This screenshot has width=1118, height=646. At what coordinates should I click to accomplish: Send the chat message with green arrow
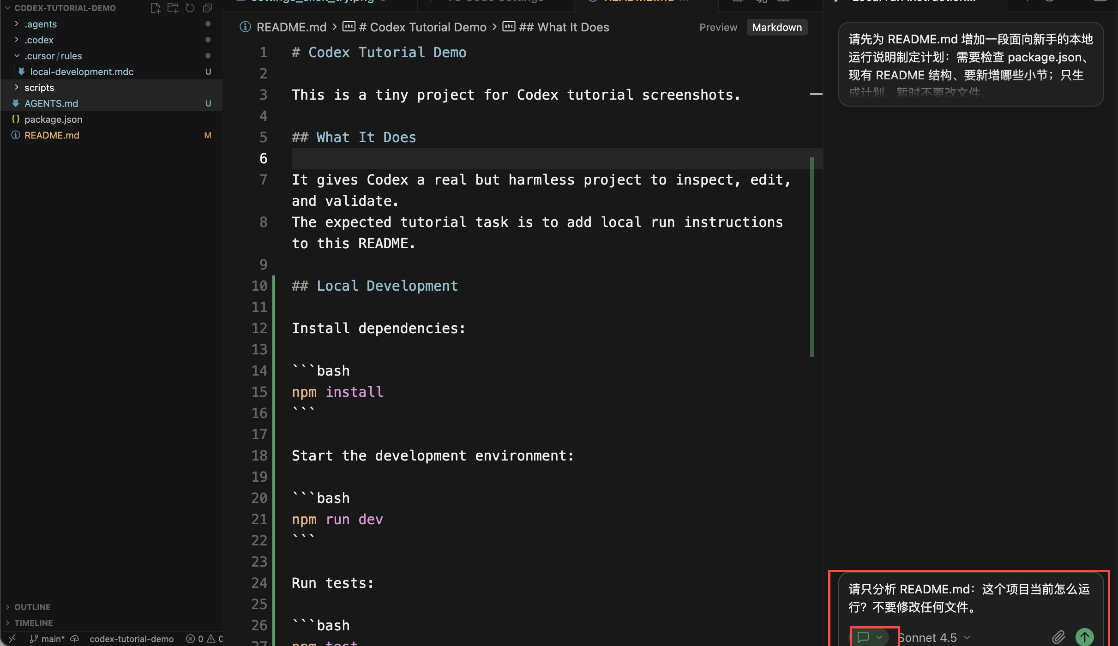[x=1084, y=637]
